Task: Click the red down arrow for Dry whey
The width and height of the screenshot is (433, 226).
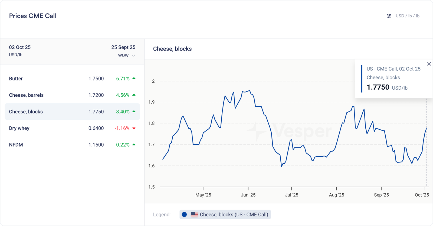Action: click(134, 128)
